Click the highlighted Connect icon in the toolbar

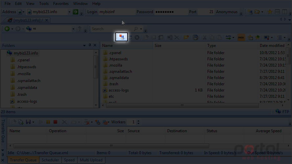(x=122, y=37)
